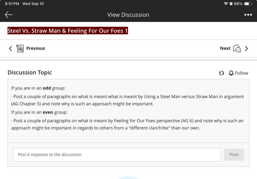
Task: Tap the alarm clock status icon
Action: (x=231, y=4)
